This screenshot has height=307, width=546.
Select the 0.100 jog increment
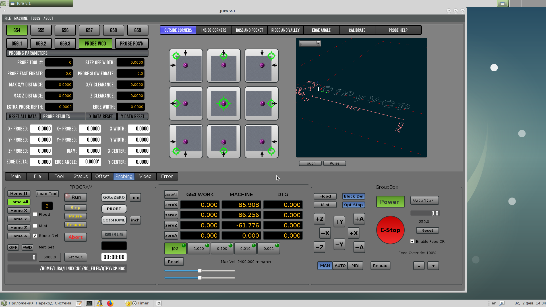click(222, 248)
